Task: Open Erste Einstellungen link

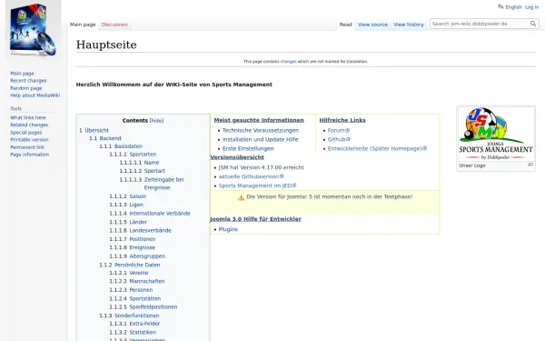Action: pos(248,148)
